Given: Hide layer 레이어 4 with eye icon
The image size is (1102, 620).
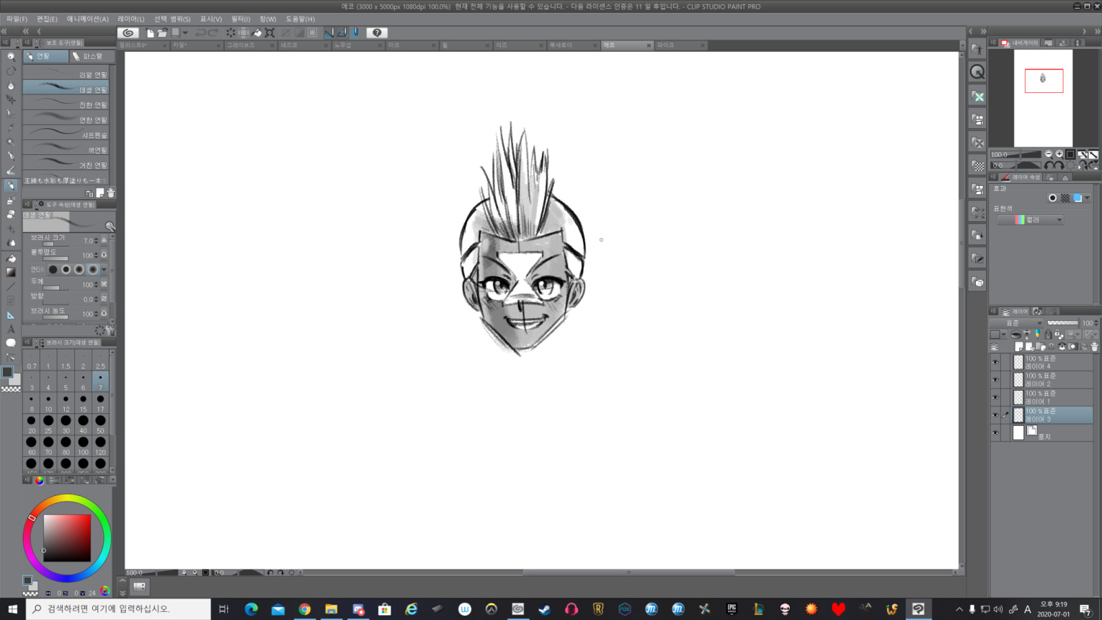Looking at the screenshot, I should tap(995, 362).
